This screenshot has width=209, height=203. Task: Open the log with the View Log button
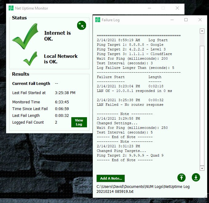(x=79, y=122)
